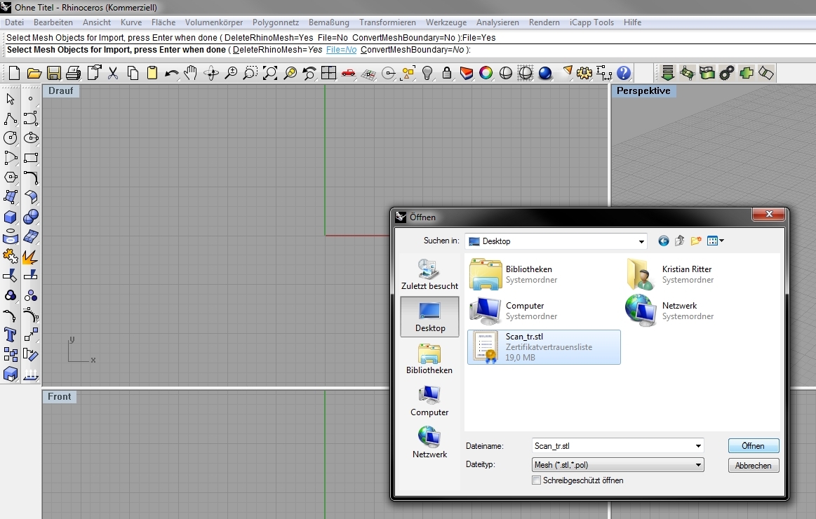Click the Print toolbar icon
Image resolution: width=816 pixels, height=519 pixels.
(x=74, y=74)
